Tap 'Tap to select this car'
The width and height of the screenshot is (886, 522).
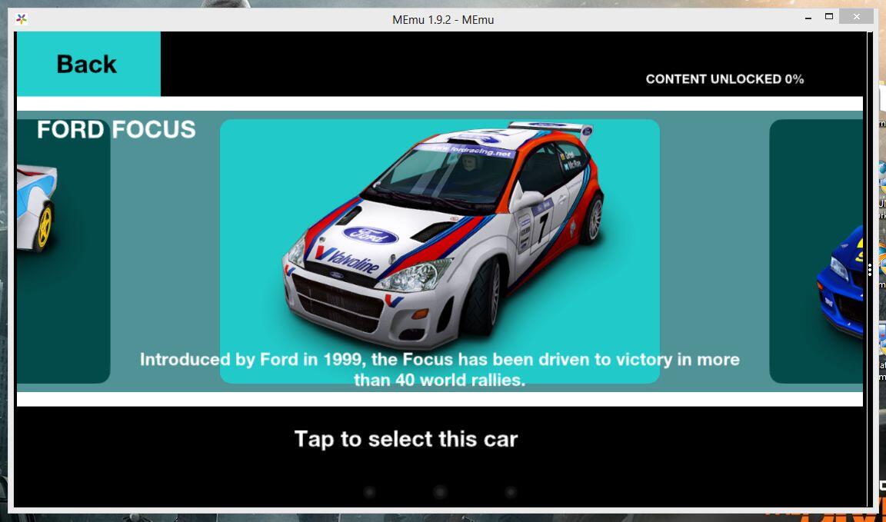point(406,439)
